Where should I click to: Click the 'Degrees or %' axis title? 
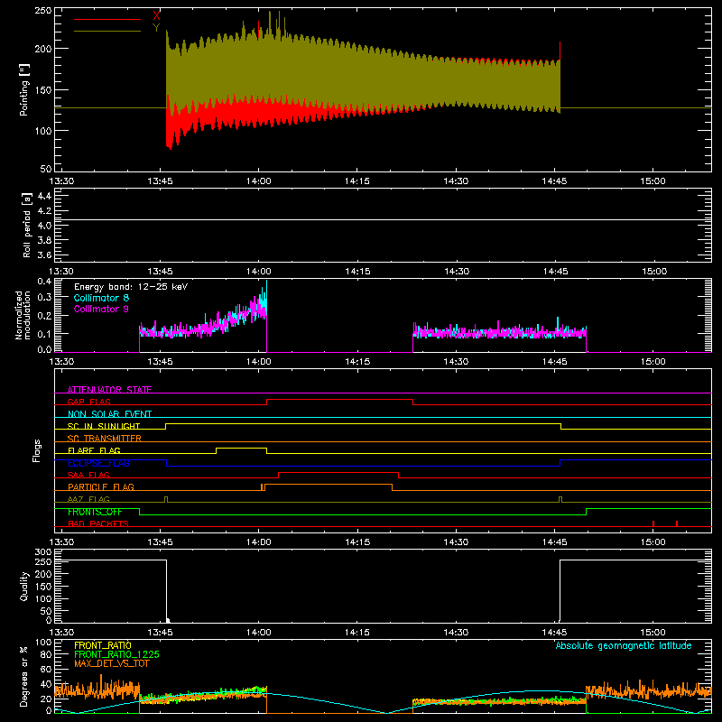24,676
